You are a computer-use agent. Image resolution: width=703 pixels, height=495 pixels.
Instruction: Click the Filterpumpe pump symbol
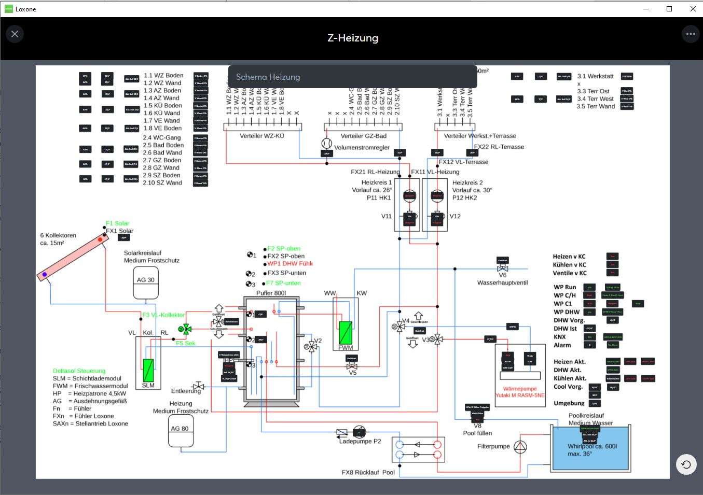pyautogui.click(x=520, y=446)
